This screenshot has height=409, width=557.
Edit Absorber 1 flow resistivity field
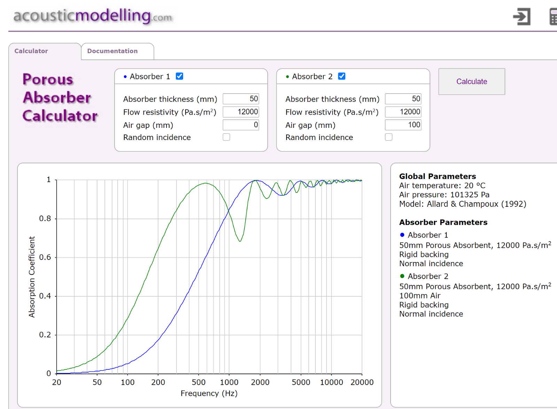click(241, 112)
